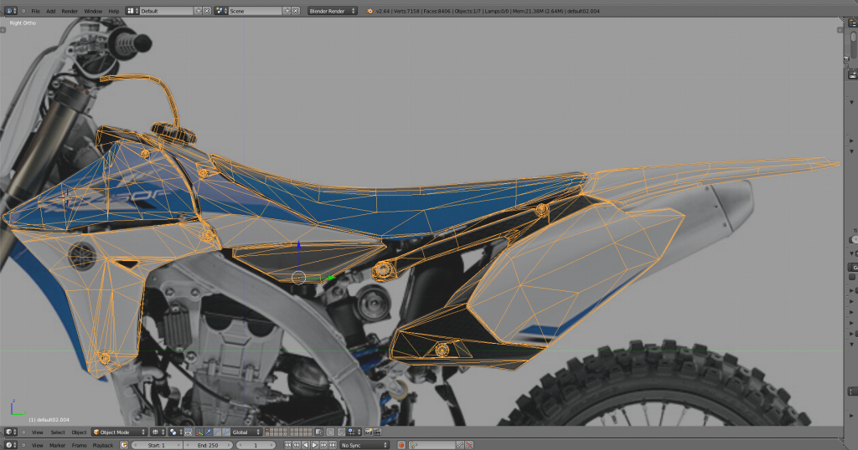Image resolution: width=858 pixels, height=450 pixels.
Task: Toggle lock camera and layers to scene
Action: click(x=319, y=432)
